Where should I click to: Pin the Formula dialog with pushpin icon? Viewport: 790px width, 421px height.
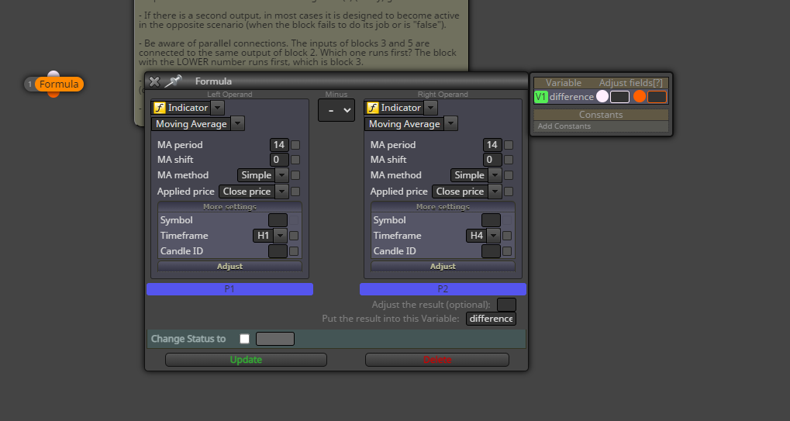[x=173, y=81]
